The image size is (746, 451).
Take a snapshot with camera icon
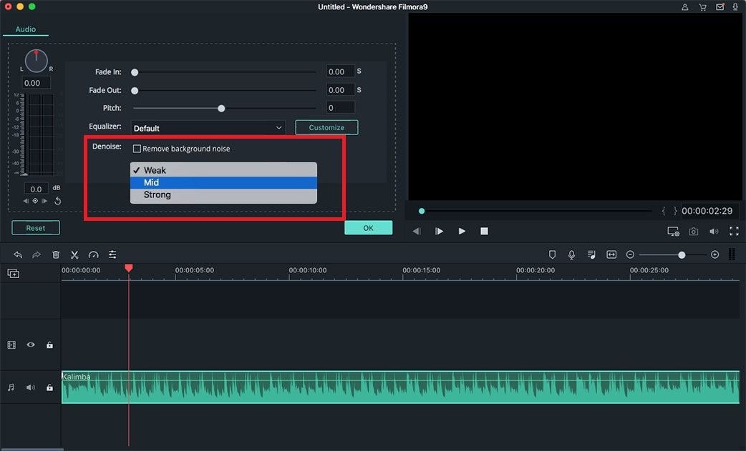[x=694, y=232]
